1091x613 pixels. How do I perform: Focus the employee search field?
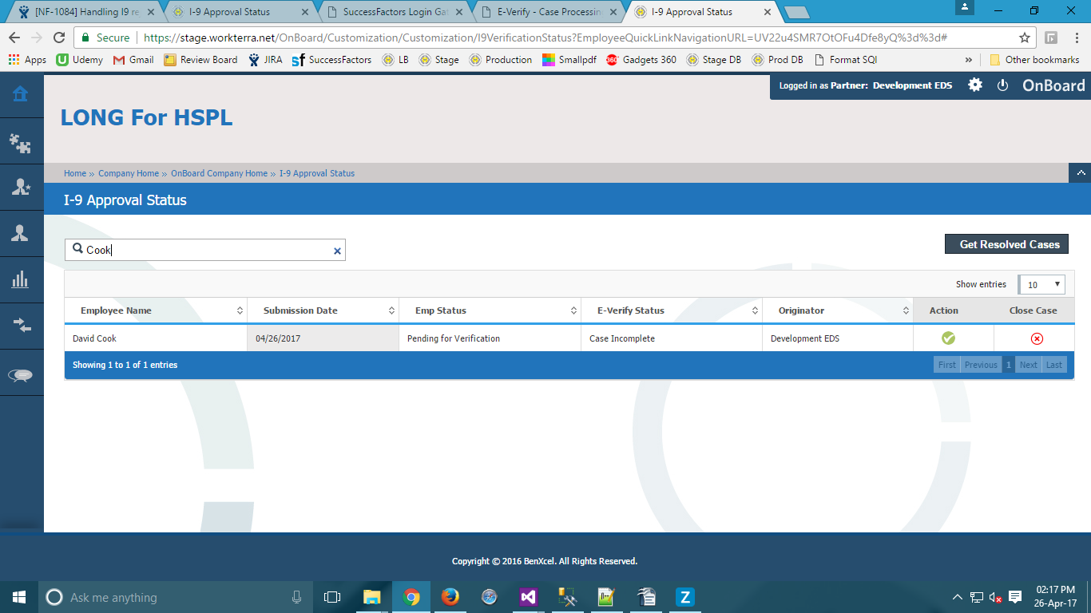(205, 250)
